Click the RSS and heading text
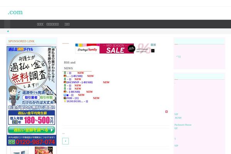231x154 pixels. pos(70,62)
